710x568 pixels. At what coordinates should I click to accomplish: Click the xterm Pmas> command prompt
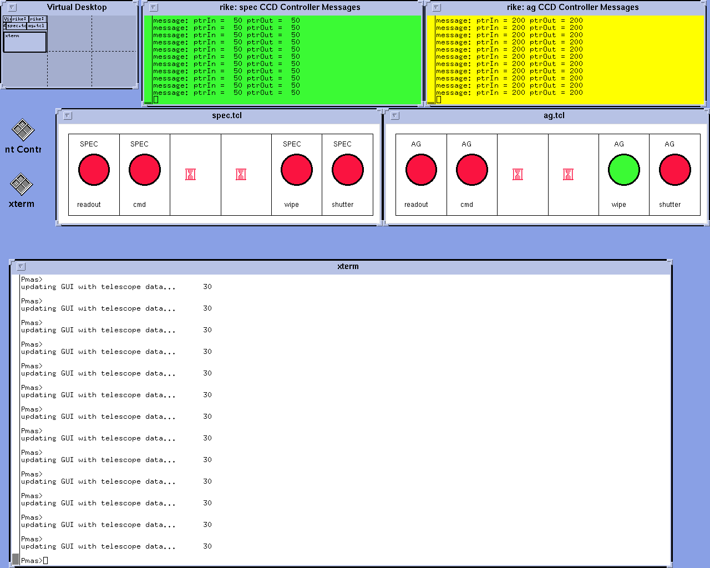(45, 560)
